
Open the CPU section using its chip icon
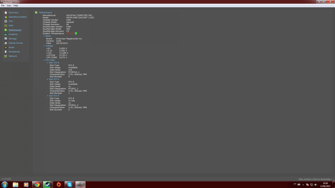(x=6, y=21)
